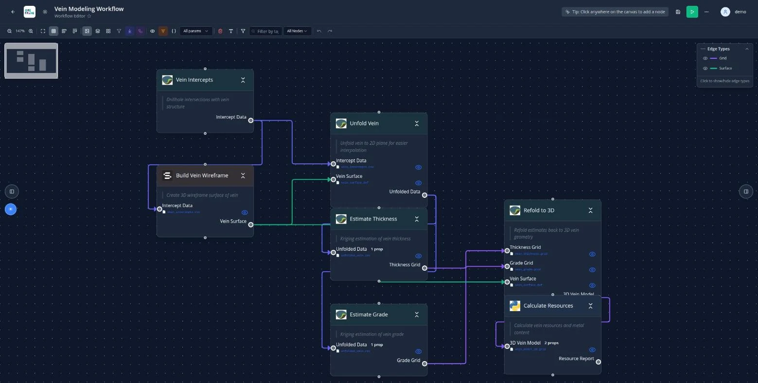Click the Grade Grid output port of Estimate Grade
The width and height of the screenshot is (758, 383).
coord(424,364)
